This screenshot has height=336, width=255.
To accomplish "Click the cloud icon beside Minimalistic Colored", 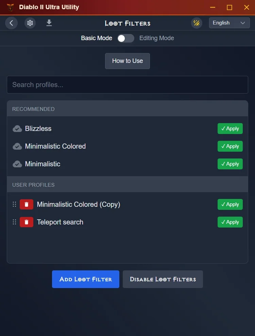I will (17, 146).
